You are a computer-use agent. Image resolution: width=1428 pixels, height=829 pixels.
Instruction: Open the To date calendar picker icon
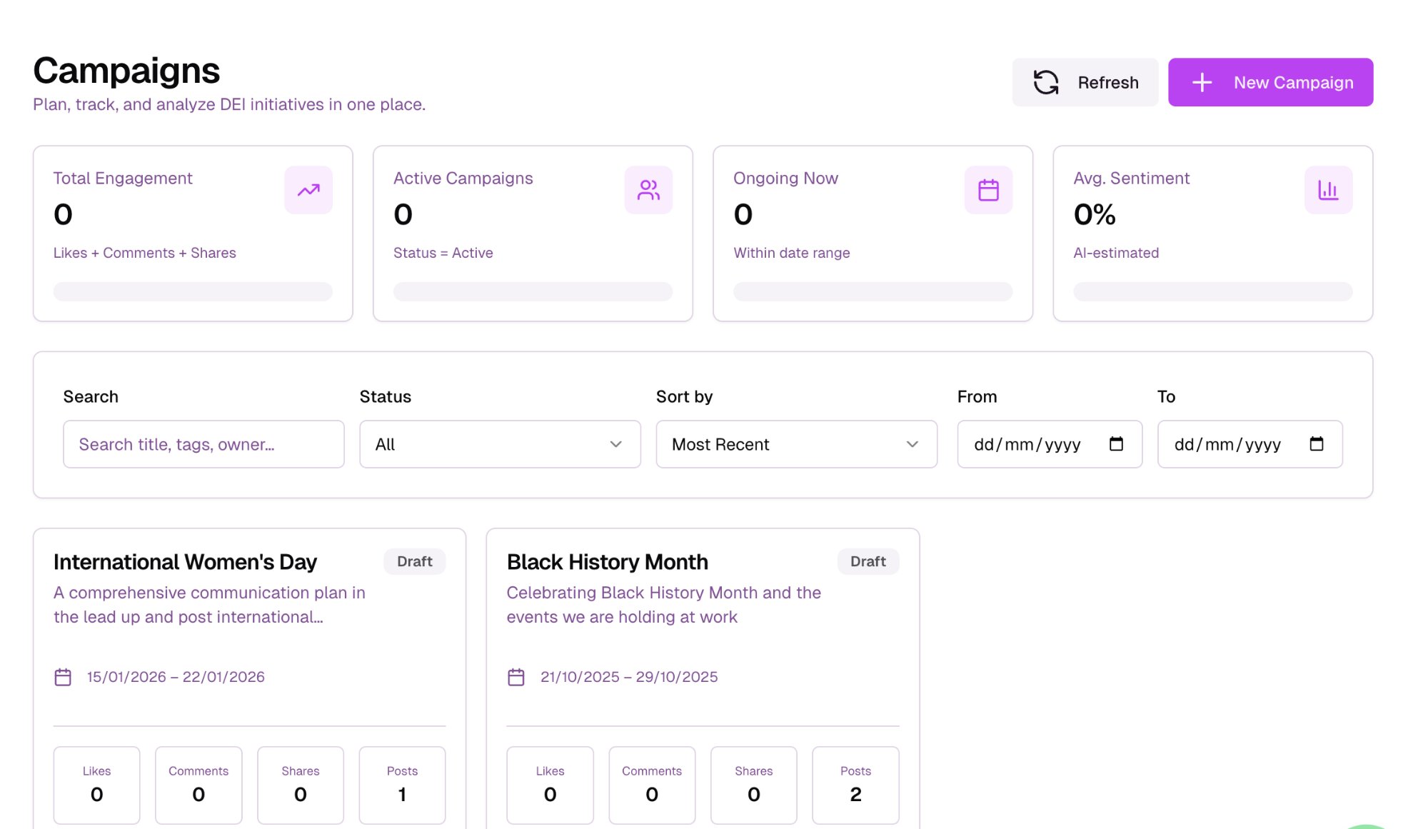pyautogui.click(x=1316, y=444)
